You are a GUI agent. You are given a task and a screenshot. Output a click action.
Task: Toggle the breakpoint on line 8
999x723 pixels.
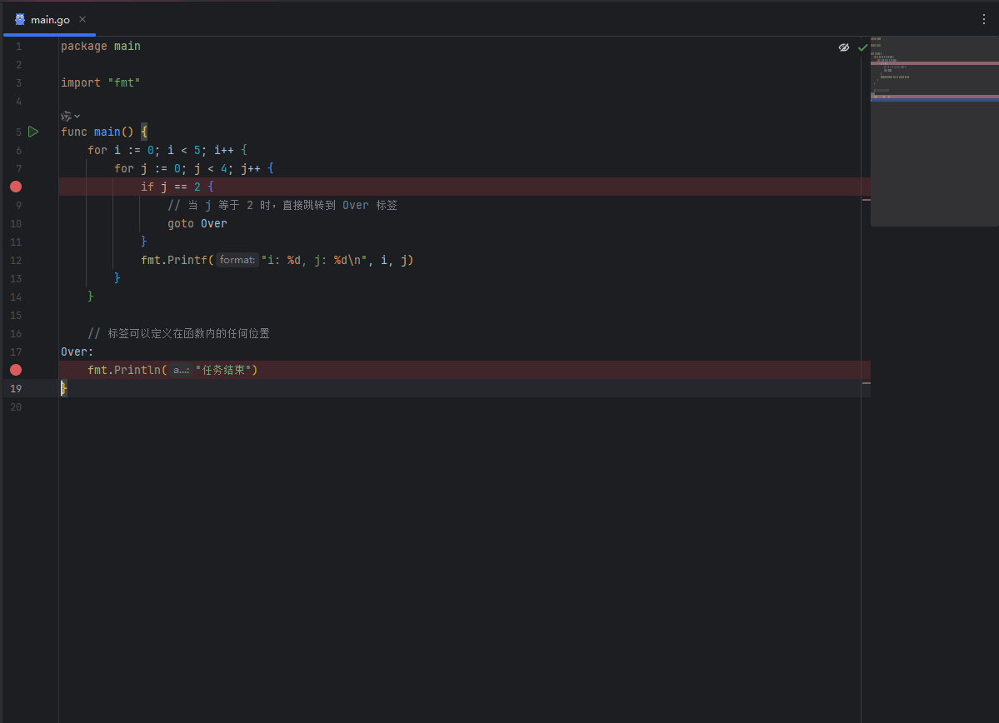(x=15, y=187)
